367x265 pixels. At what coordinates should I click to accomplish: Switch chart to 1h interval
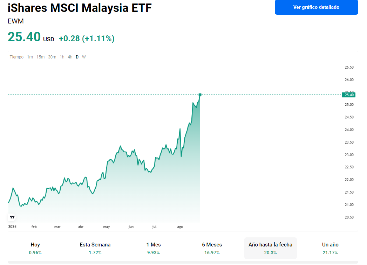coord(62,57)
